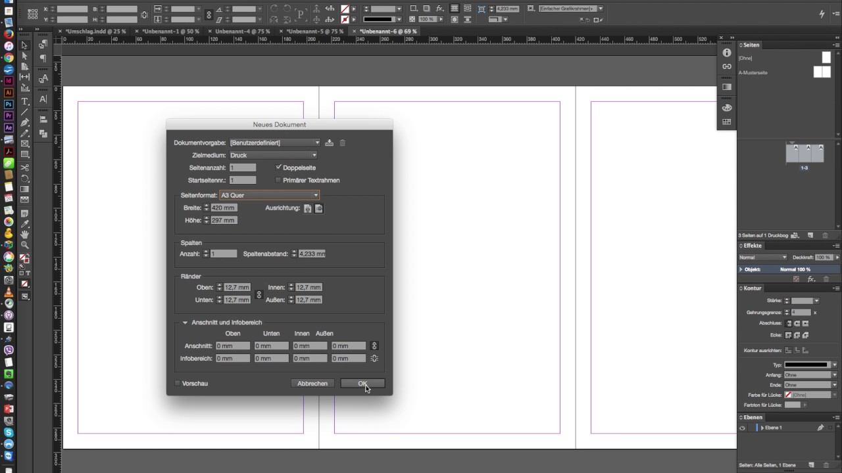Choose portrait orientation under Ausrichtung
This screenshot has height=473, width=842.
307,208
